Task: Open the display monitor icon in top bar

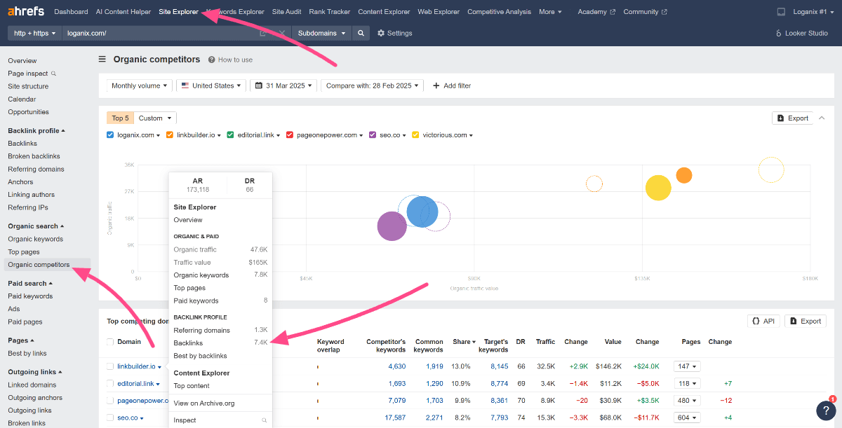Action: (x=782, y=12)
